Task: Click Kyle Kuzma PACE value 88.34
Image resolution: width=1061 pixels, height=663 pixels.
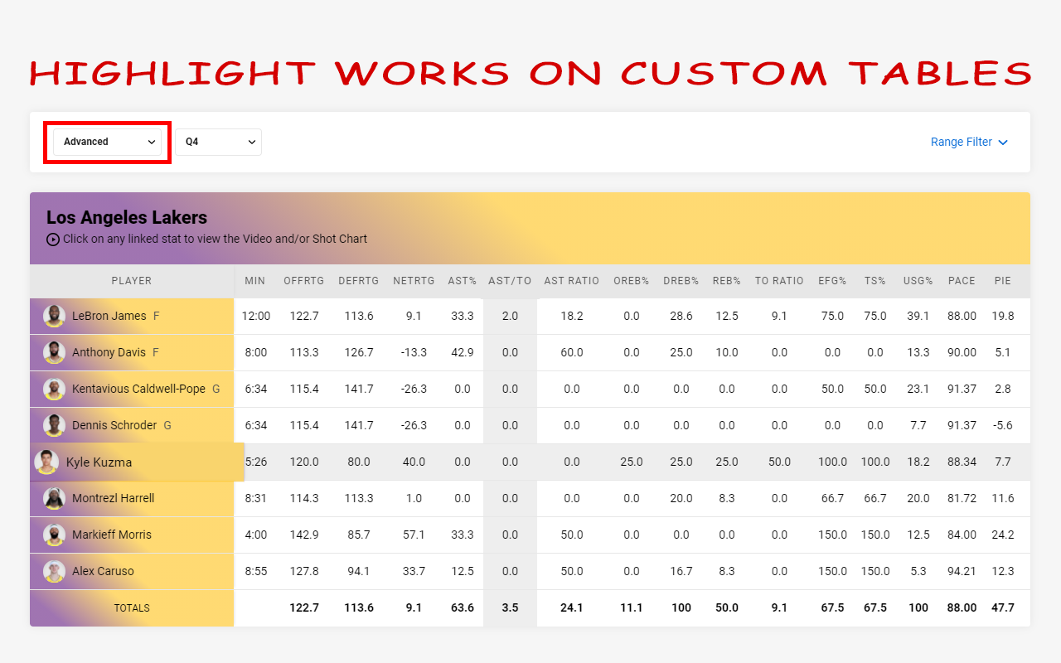Action: click(962, 462)
